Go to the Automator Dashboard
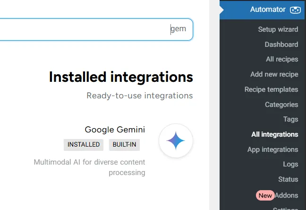Screen dimensions: 306x210 [281, 44]
